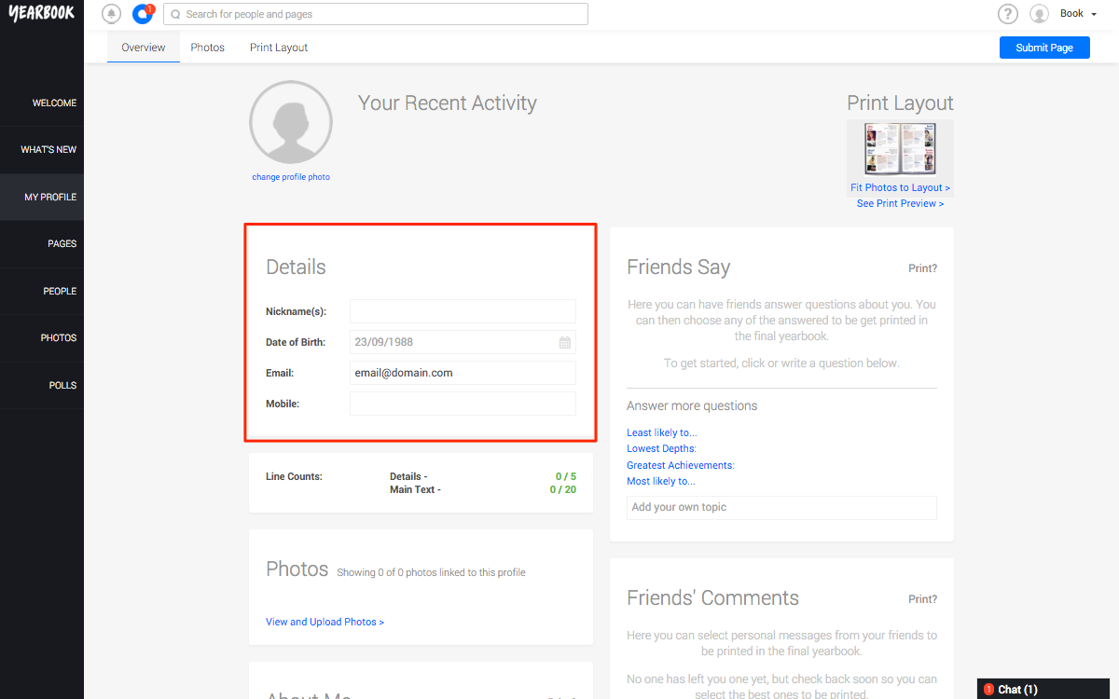Click the user avatar icon beside Book

tap(1039, 14)
